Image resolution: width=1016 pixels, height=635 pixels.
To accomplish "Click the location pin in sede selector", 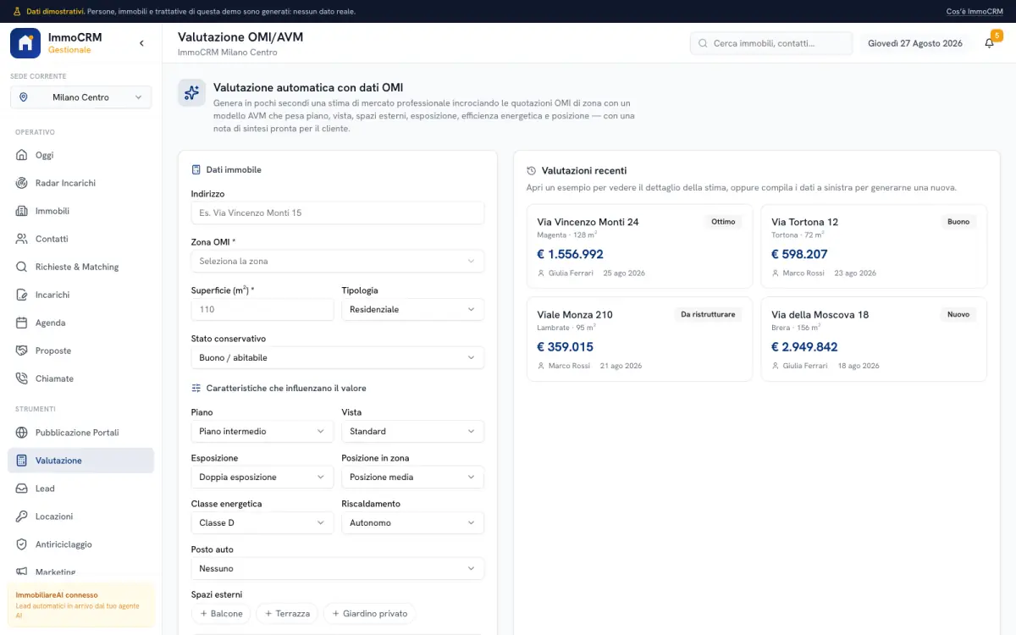I will click(x=24, y=97).
